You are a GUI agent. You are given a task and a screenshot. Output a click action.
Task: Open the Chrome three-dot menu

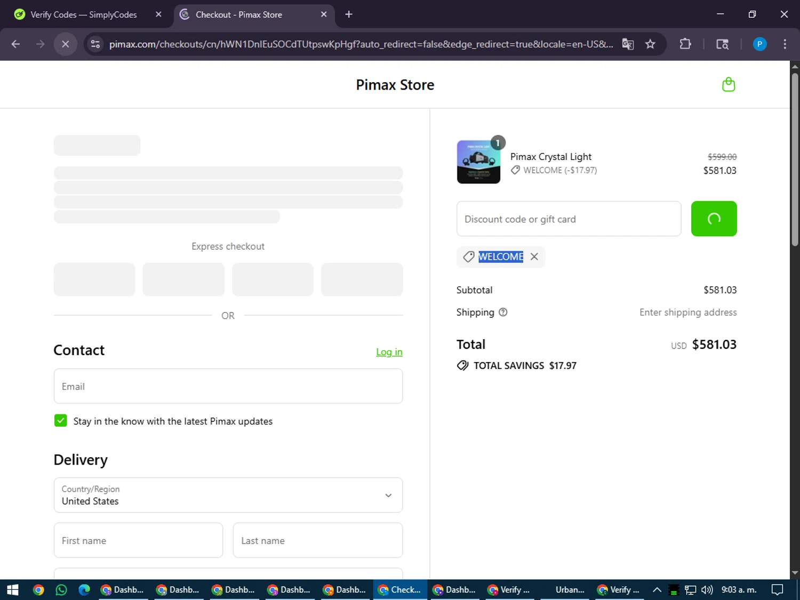pos(785,44)
